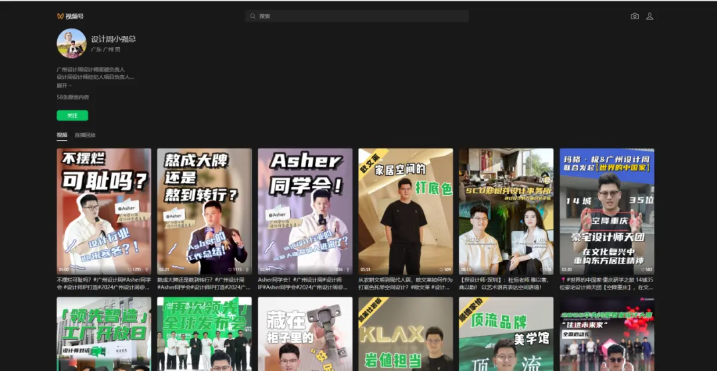Image resolution: width=717 pixels, height=371 pixels.
Task: Open the 住进未来家 video thumbnail
Action: click(x=607, y=334)
